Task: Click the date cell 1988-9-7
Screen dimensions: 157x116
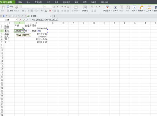Action: click(36, 37)
